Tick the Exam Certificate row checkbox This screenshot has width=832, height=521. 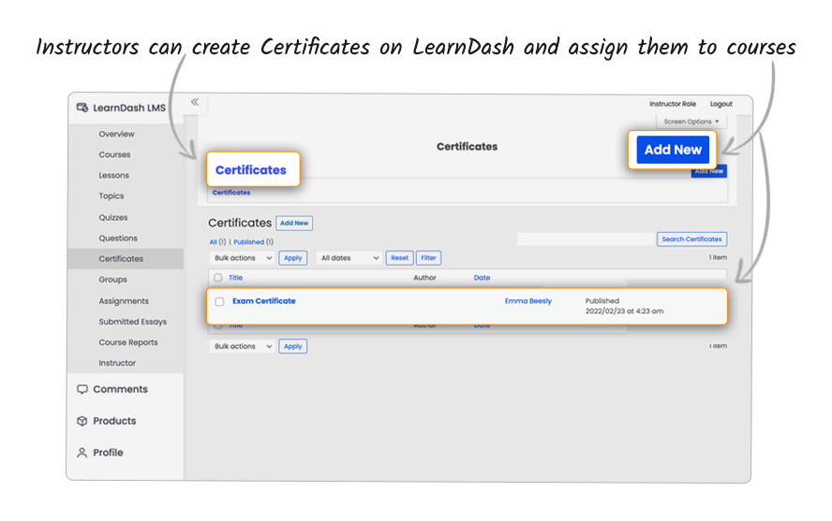coord(219,301)
